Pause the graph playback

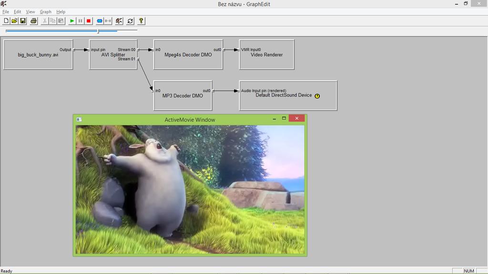(80, 21)
